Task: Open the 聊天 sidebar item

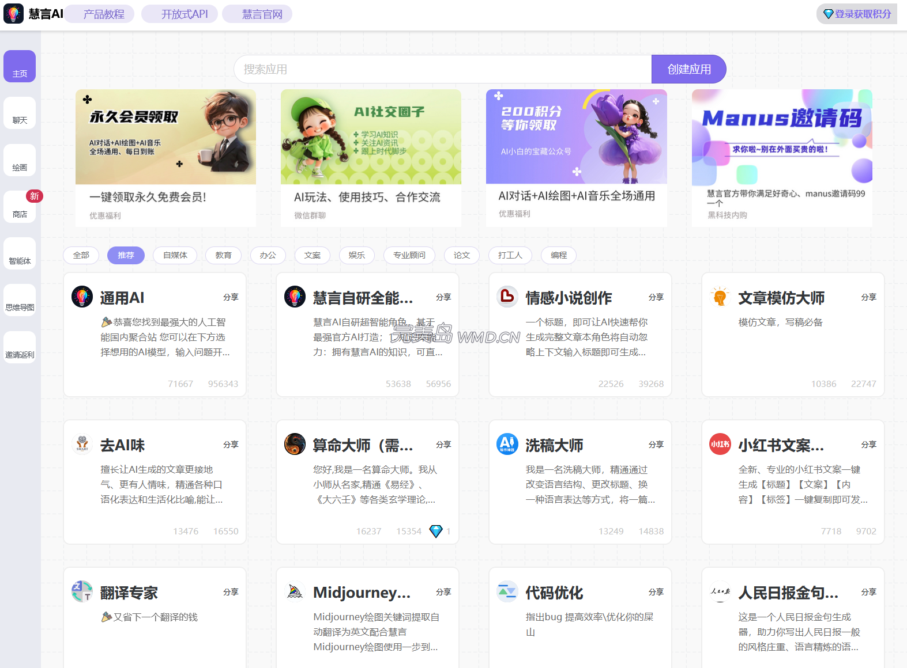Action: tap(20, 113)
